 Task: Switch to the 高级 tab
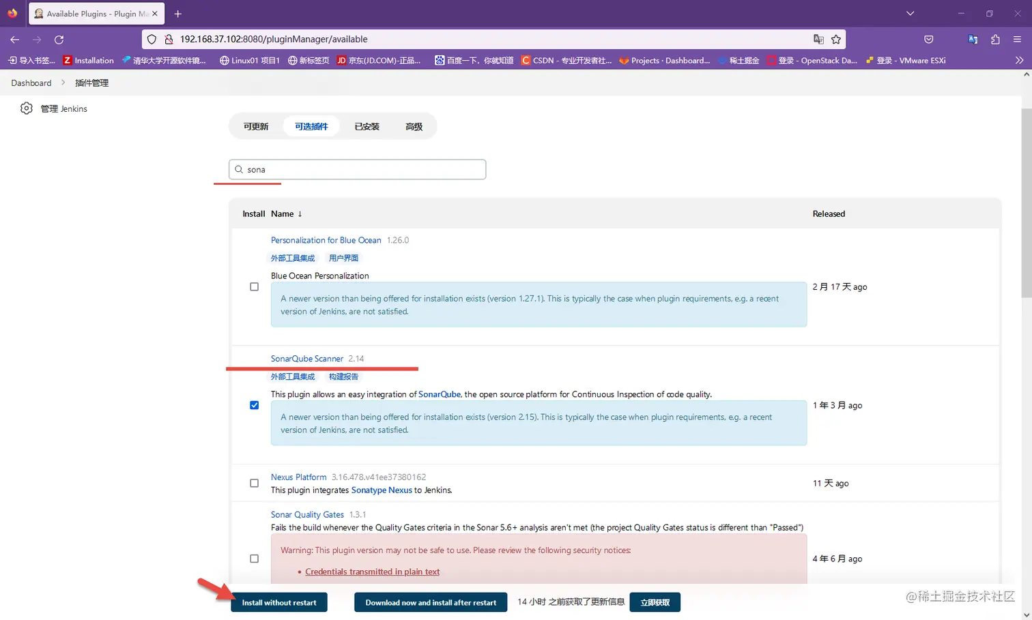click(x=414, y=126)
